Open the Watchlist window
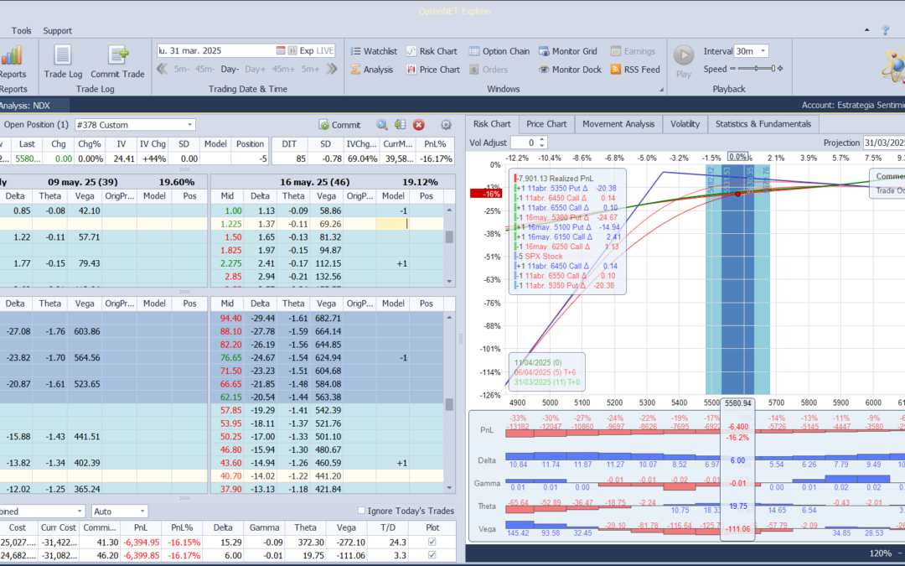 point(374,51)
